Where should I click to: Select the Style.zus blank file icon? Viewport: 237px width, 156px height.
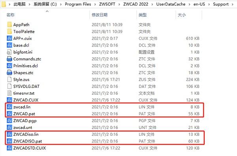click(9, 79)
